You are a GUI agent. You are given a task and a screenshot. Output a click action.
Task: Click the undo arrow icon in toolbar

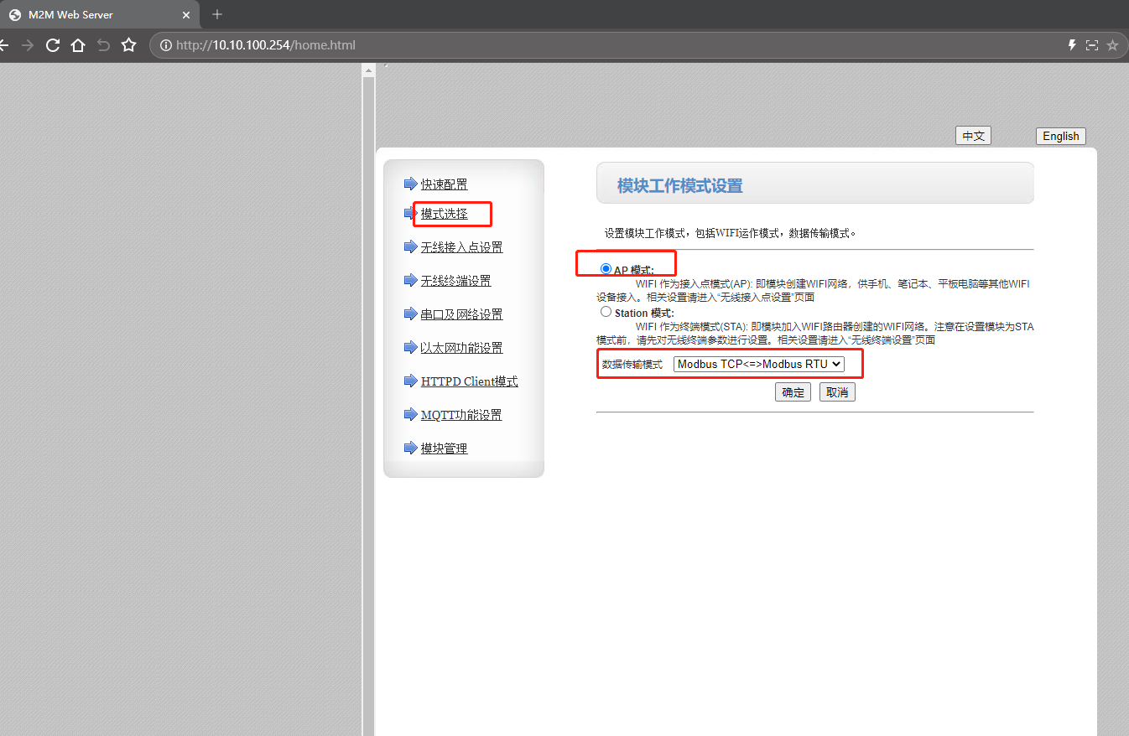point(103,45)
